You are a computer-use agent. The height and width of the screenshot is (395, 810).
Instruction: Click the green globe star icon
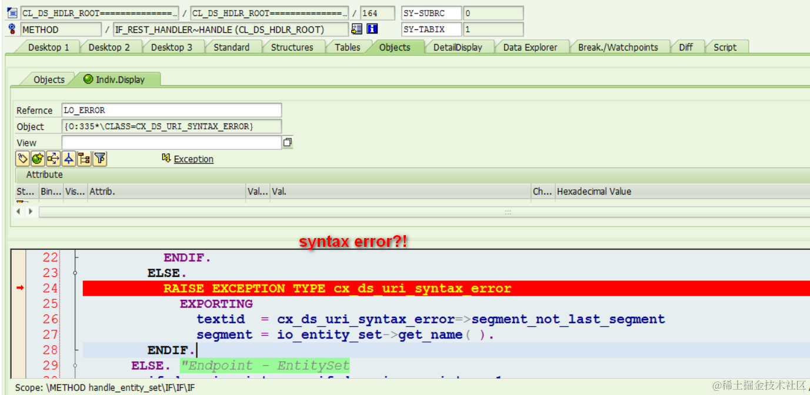[x=38, y=158]
